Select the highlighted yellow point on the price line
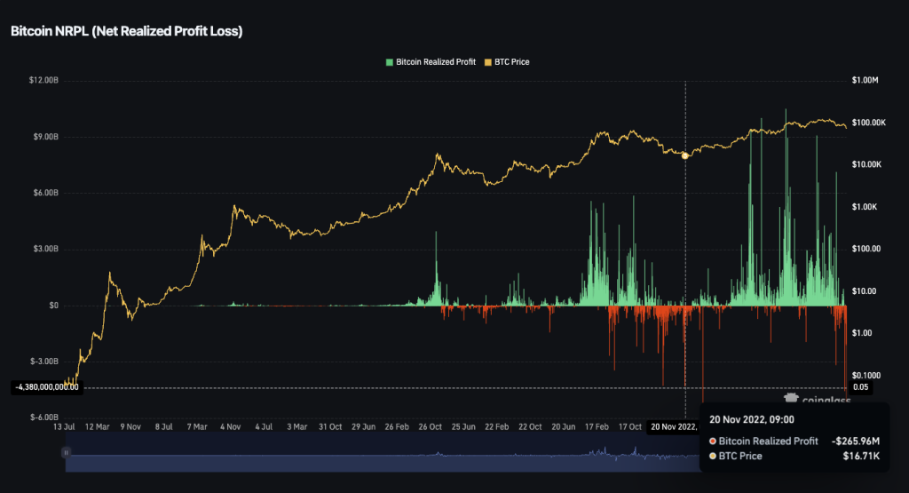909x493 pixels. 684,155
